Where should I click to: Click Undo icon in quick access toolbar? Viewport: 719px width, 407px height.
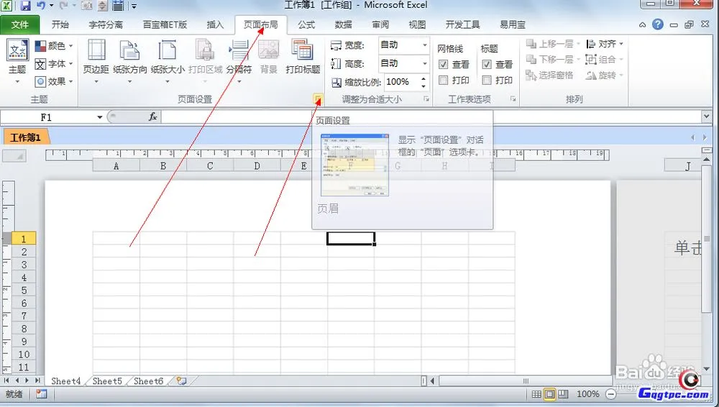click(x=41, y=6)
